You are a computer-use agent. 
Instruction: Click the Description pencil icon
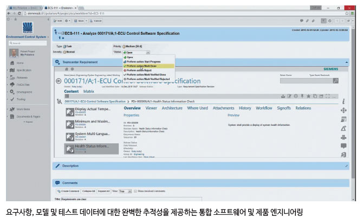tap(57, 166)
